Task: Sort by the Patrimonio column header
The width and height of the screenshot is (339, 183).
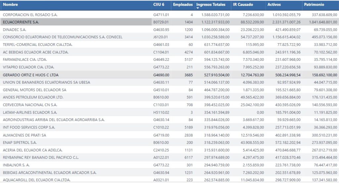Action: point(314,5)
